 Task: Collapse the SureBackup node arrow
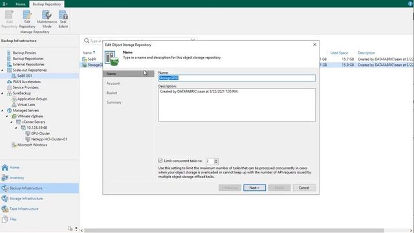(3, 93)
